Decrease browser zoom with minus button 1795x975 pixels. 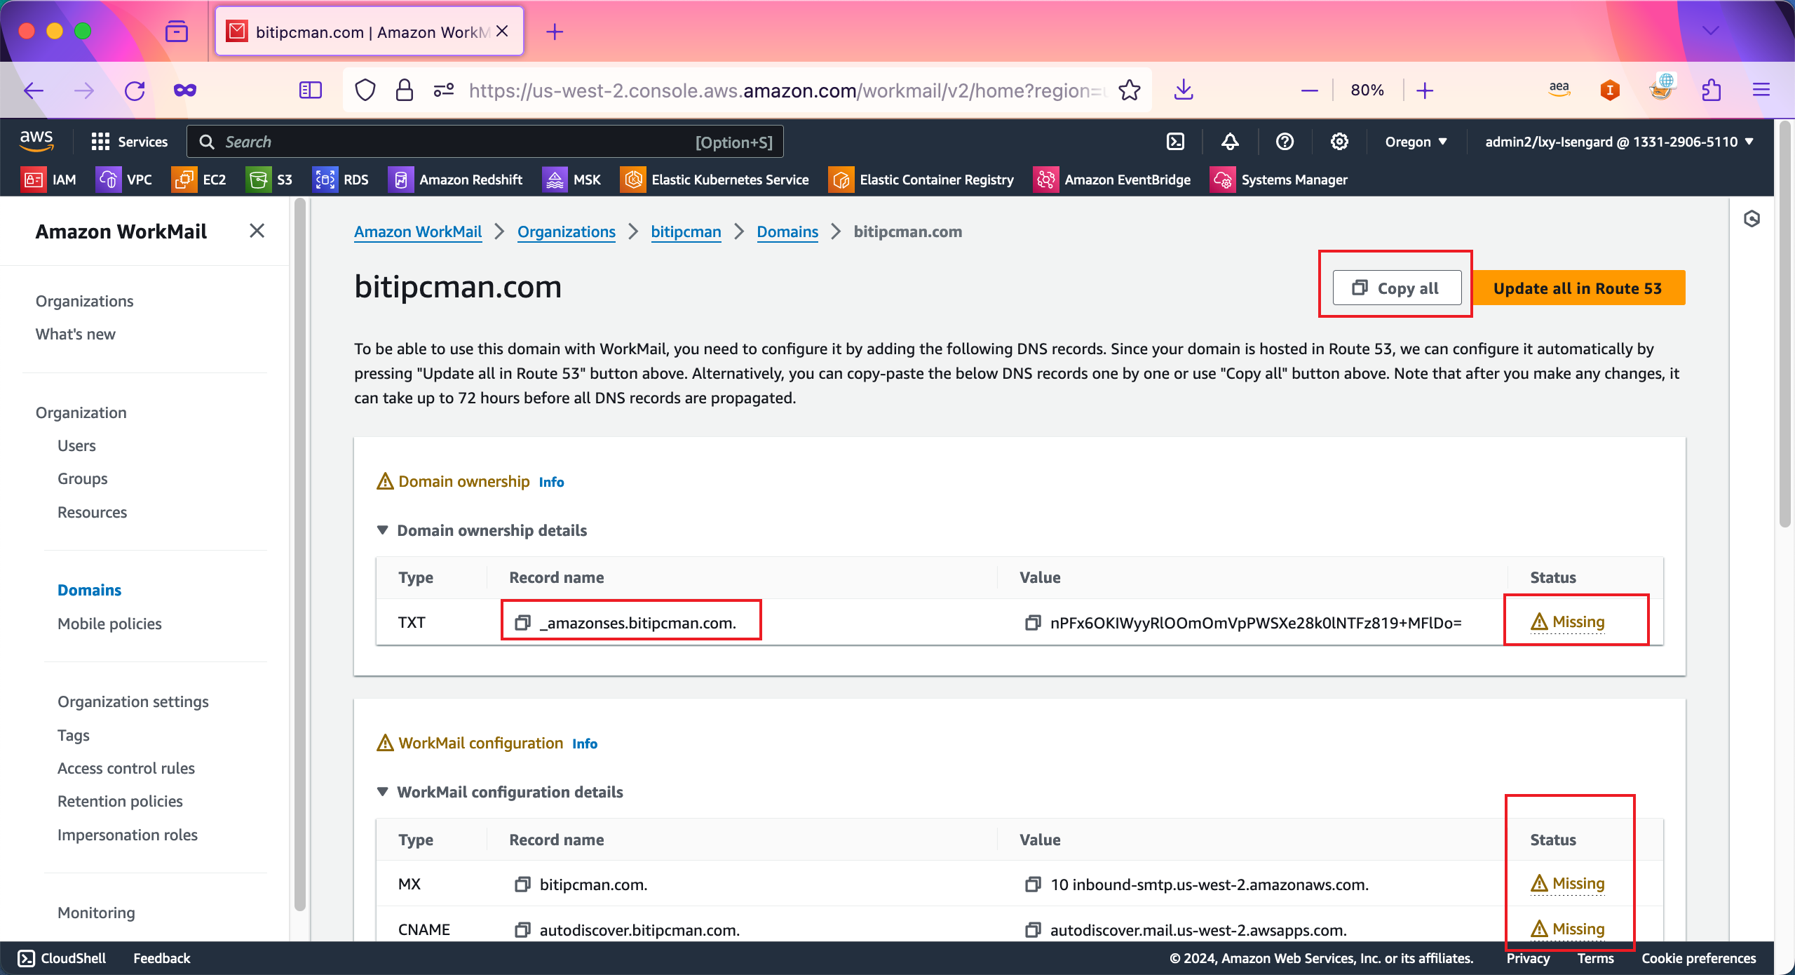pos(1309,90)
